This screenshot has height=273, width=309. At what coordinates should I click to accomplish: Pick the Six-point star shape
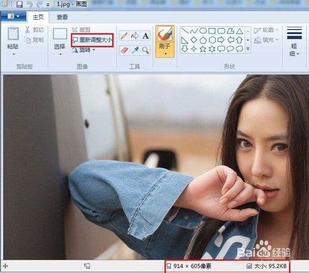[x=212, y=49]
